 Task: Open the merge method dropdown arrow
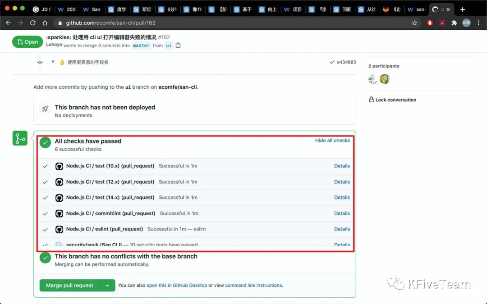(107, 286)
